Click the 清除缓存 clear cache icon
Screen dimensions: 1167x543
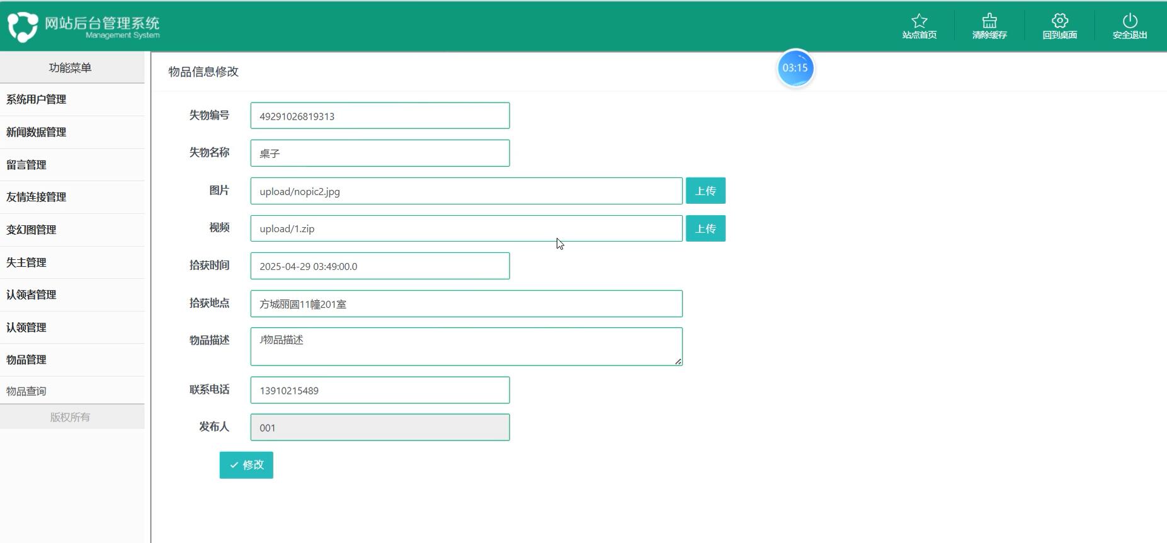click(989, 21)
